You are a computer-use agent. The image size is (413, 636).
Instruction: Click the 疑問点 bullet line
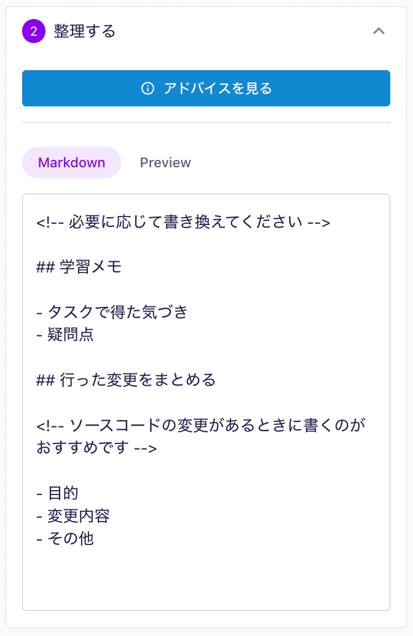click(x=65, y=335)
